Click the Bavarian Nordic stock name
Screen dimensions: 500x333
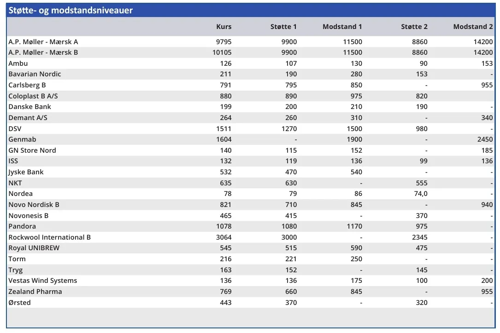coord(35,74)
